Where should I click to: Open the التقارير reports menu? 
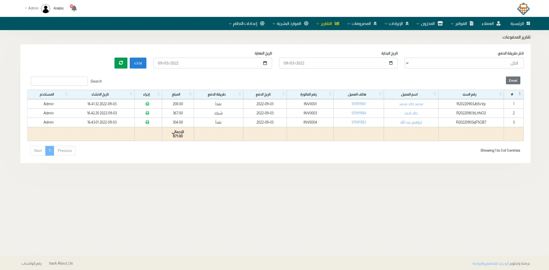[327, 24]
